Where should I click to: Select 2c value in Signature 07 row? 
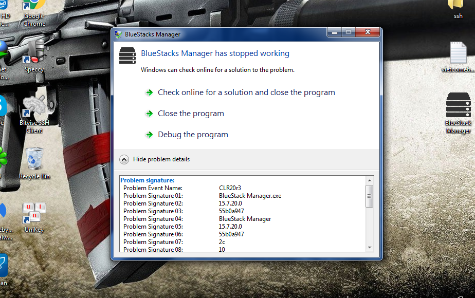pyautogui.click(x=222, y=242)
